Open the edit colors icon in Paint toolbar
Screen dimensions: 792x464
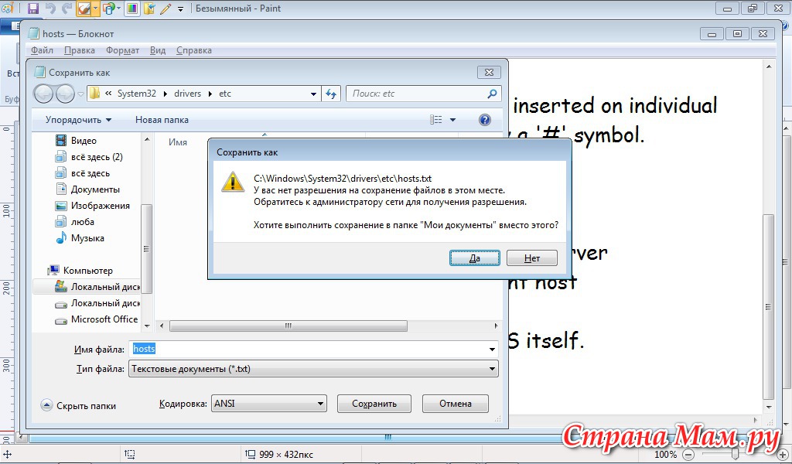(x=131, y=8)
